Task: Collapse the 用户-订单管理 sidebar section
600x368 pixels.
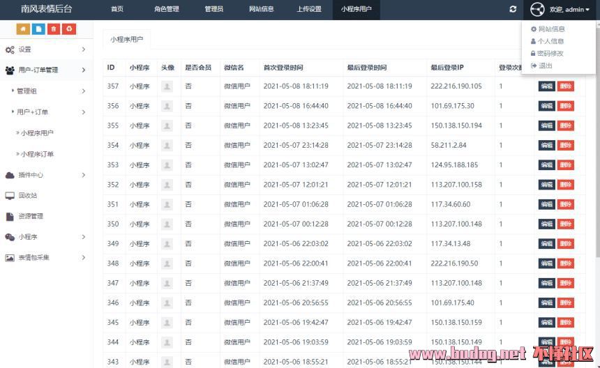Action: pyautogui.click(x=84, y=70)
